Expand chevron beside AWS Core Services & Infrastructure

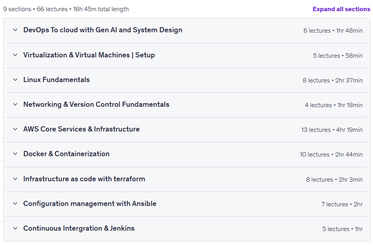[x=15, y=129]
